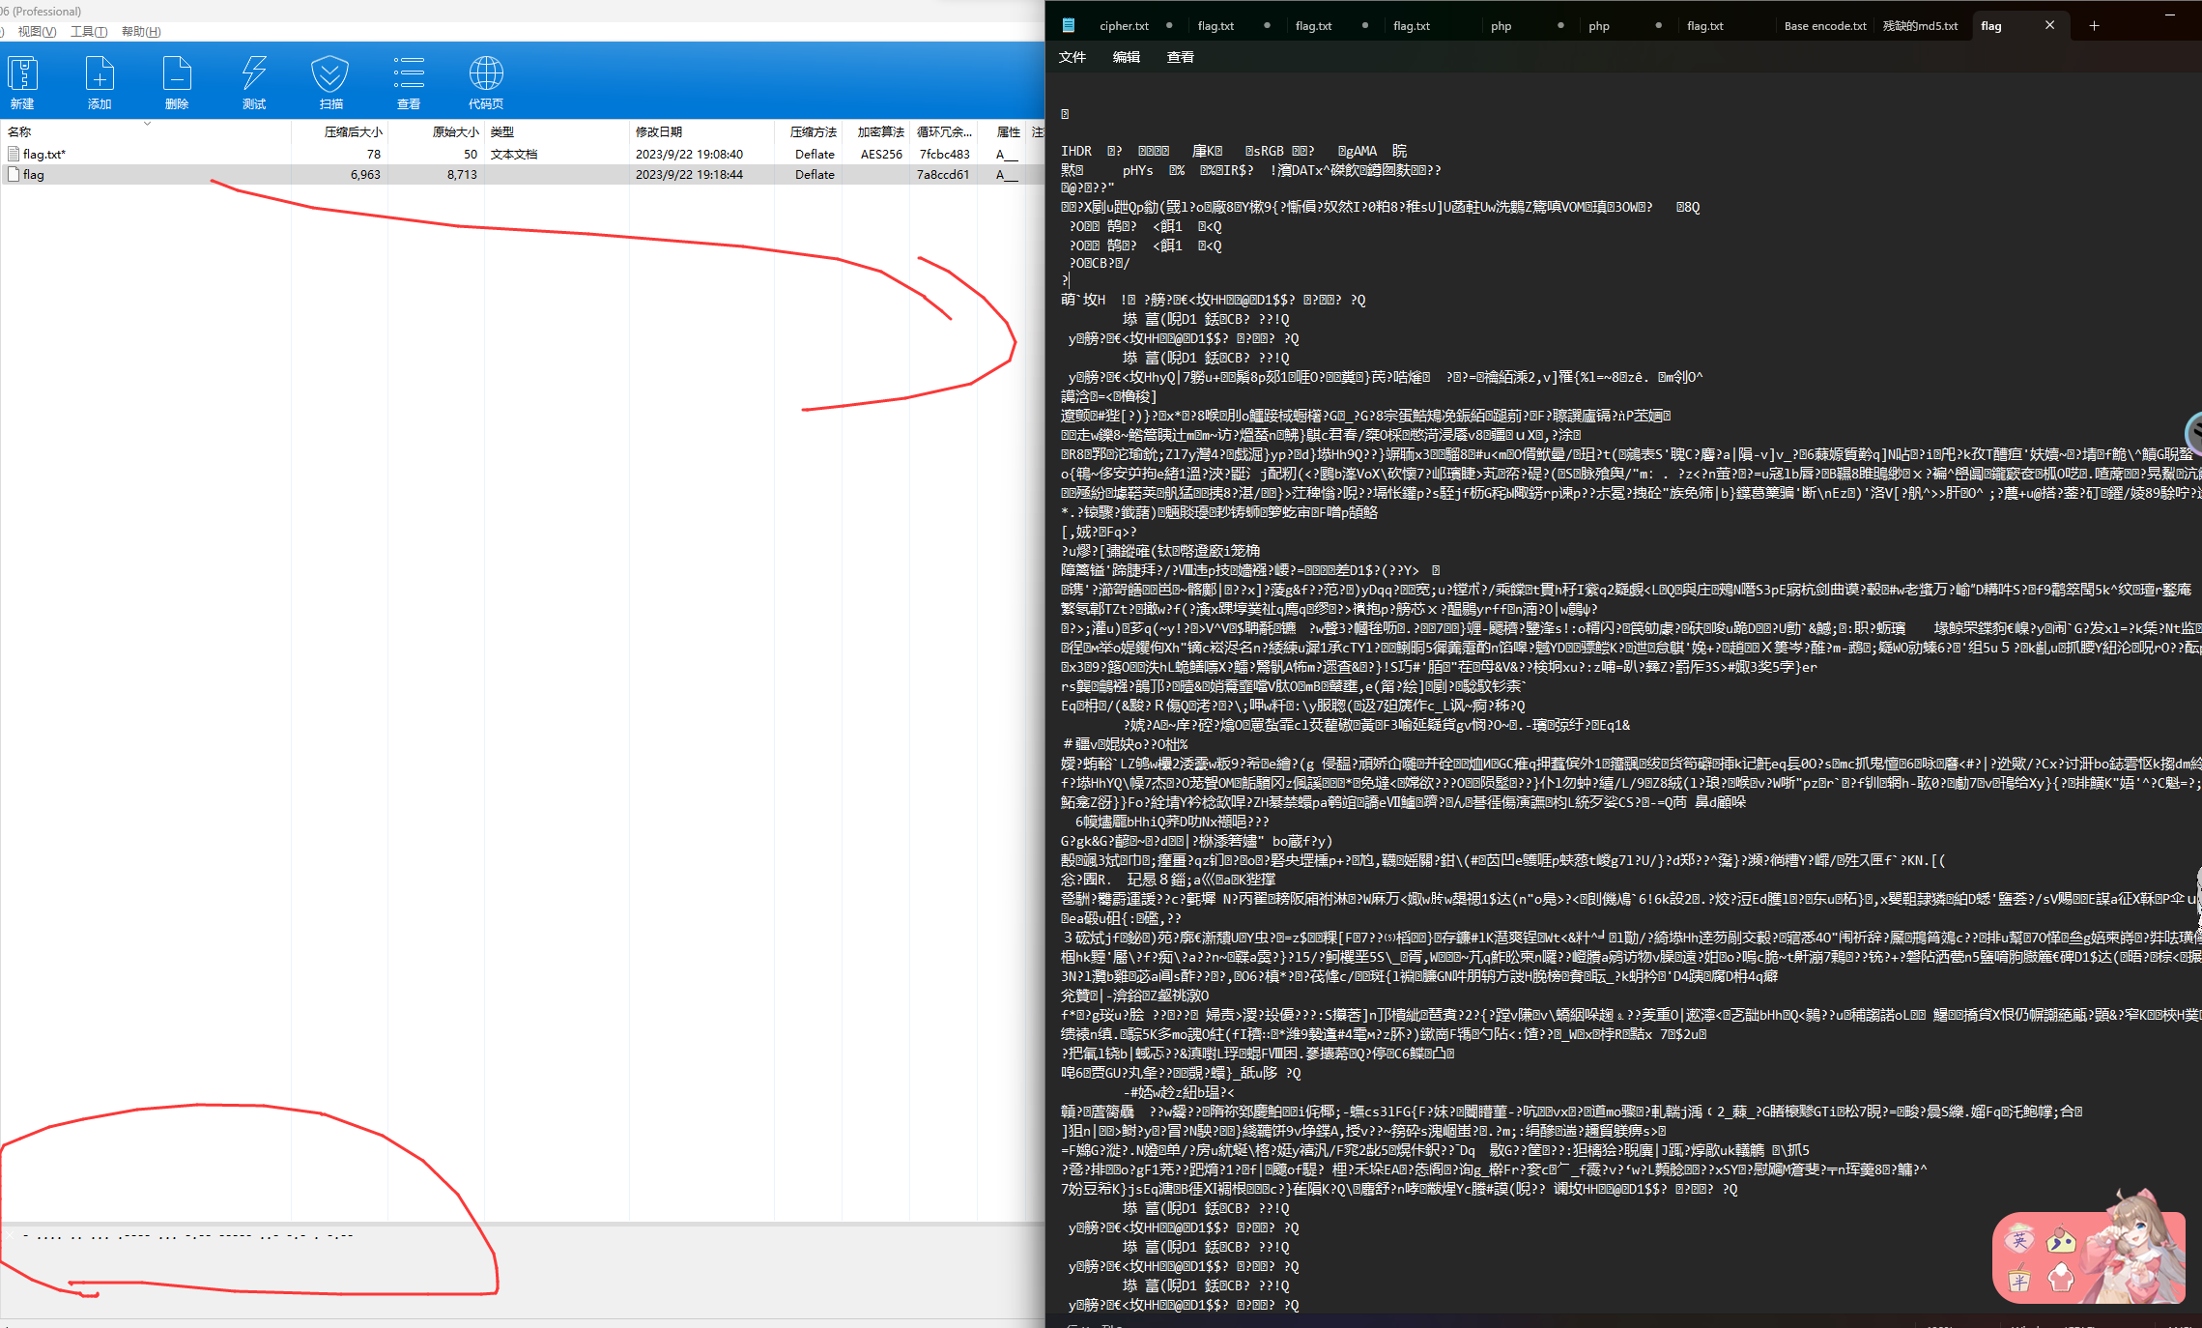Open Notepad's 文件 (File) menu
The width and height of the screenshot is (2202, 1328).
1072,57
